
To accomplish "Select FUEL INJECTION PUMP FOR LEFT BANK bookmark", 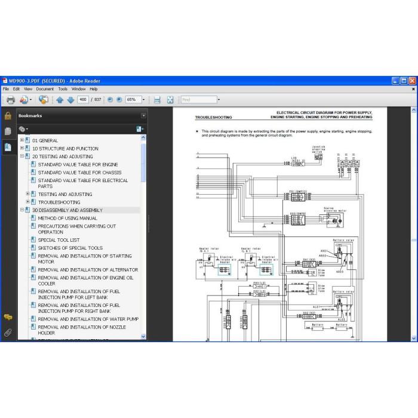I will [x=79, y=294].
